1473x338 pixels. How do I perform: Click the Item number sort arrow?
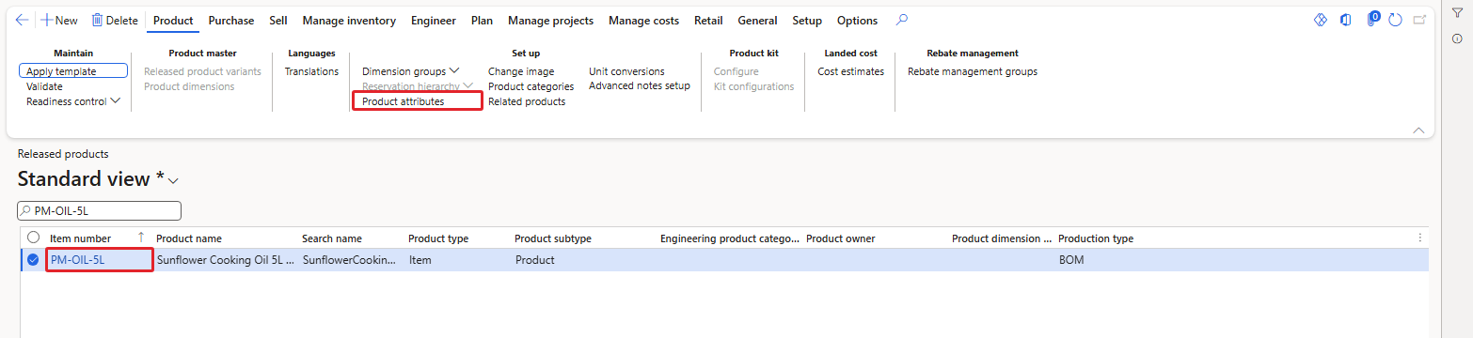pos(142,238)
